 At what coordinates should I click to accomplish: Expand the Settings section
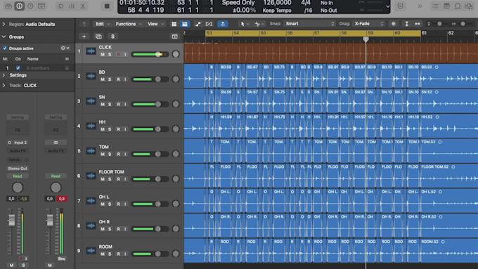pyautogui.click(x=4, y=75)
